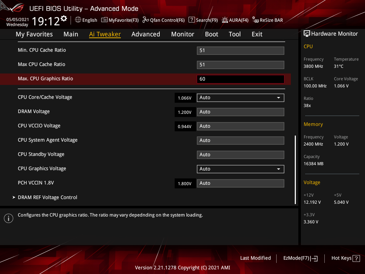Viewport: 365px width, 274px height.
Task: Click the Search(F9) question mark icon
Action: click(192, 20)
